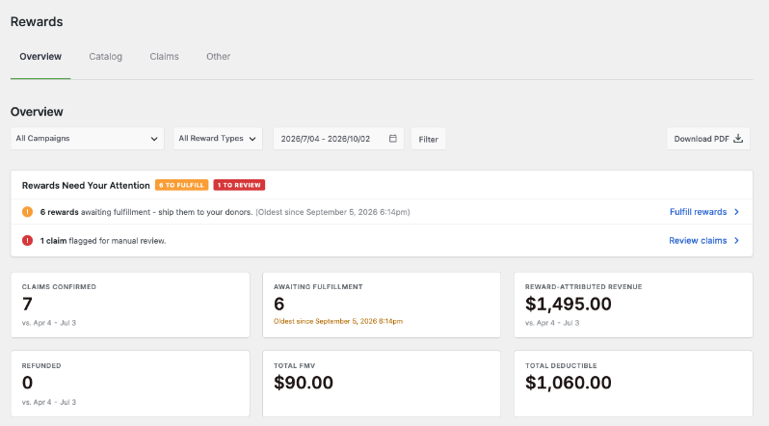The width and height of the screenshot is (769, 426).
Task: Click the Awaiting Fulfillment value 6
Action: (x=279, y=305)
